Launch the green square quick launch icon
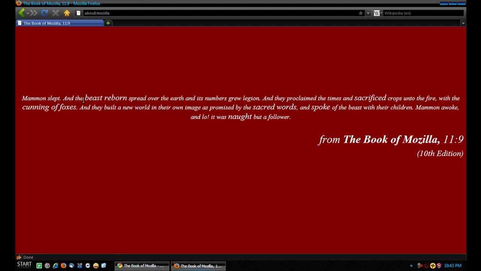The width and height of the screenshot is (481, 271). click(x=39, y=265)
